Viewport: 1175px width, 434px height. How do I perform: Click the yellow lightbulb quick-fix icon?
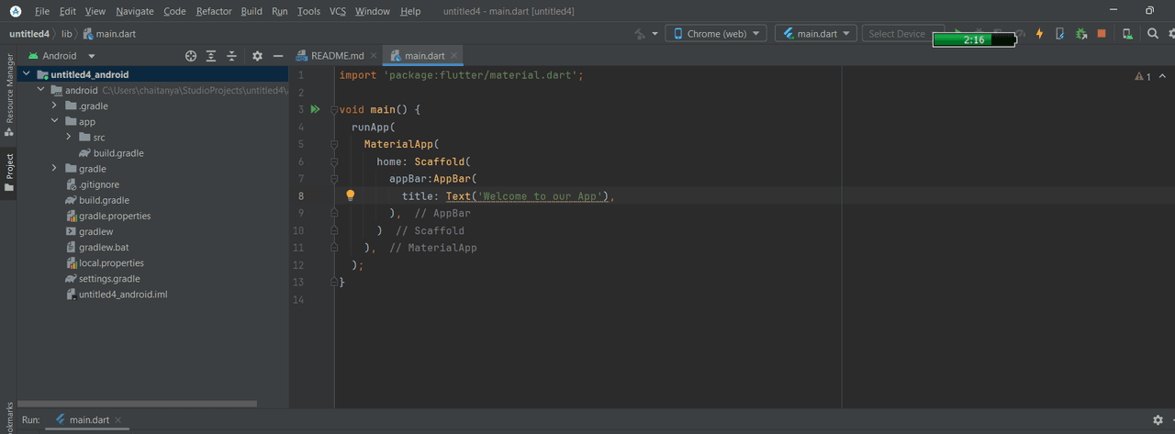click(x=350, y=195)
